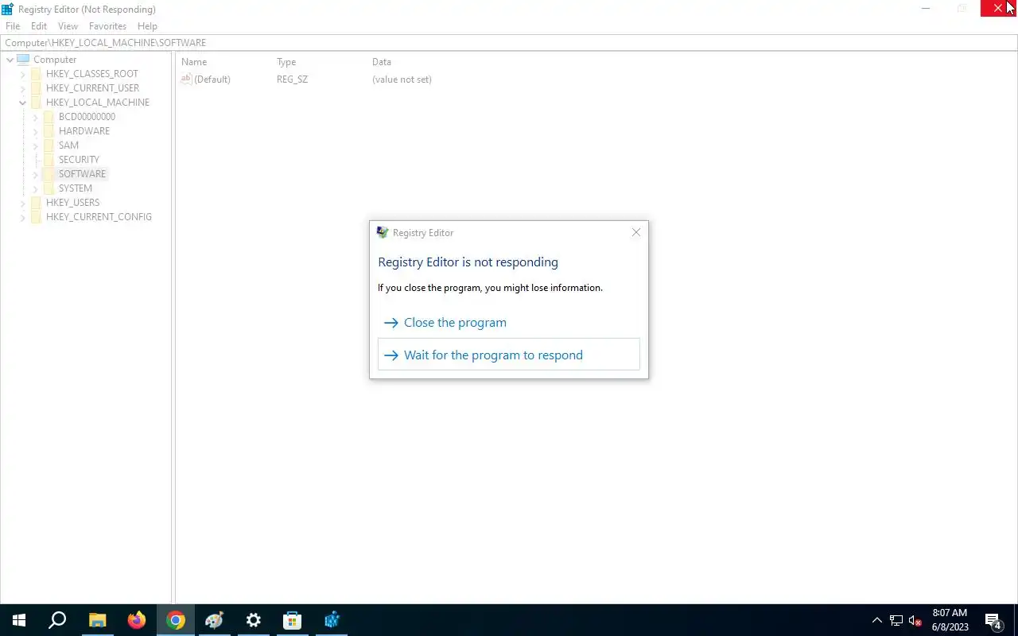The width and height of the screenshot is (1018, 636).
Task: Open the network tray icon
Action: [x=896, y=620]
